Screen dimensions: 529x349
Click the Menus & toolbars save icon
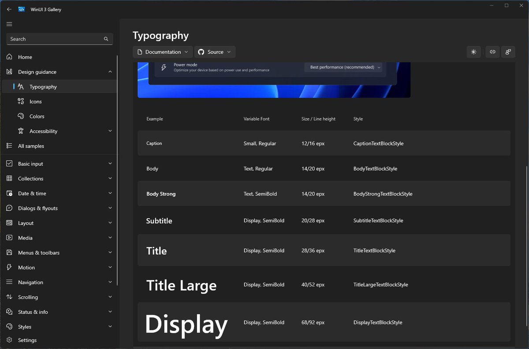coord(9,253)
